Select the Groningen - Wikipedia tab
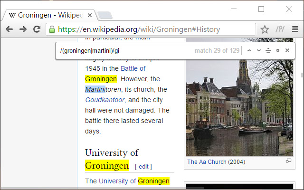304x190 pixels. [48, 15]
